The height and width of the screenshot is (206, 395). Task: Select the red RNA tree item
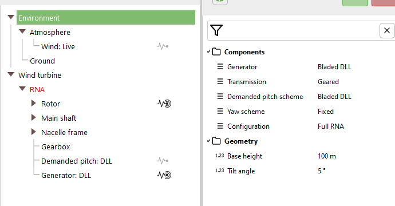coord(37,90)
